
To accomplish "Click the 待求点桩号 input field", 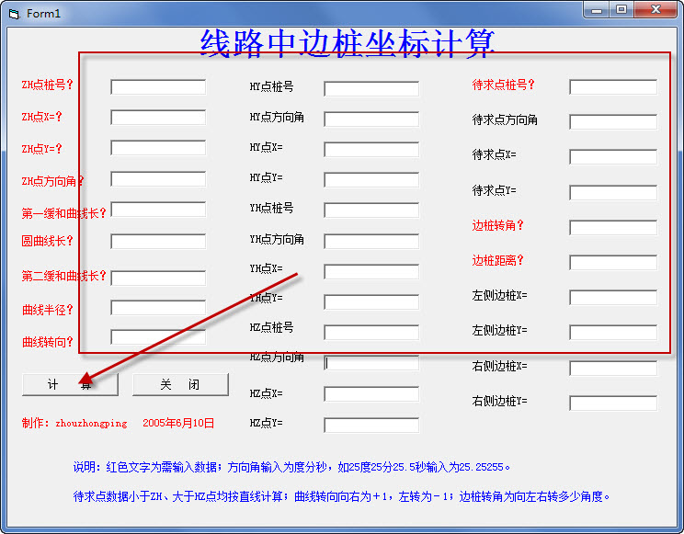I will [x=613, y=87].
